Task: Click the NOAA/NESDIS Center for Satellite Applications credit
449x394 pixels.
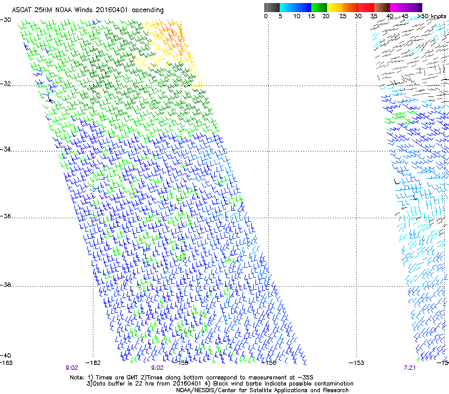Action: (262, 390)
